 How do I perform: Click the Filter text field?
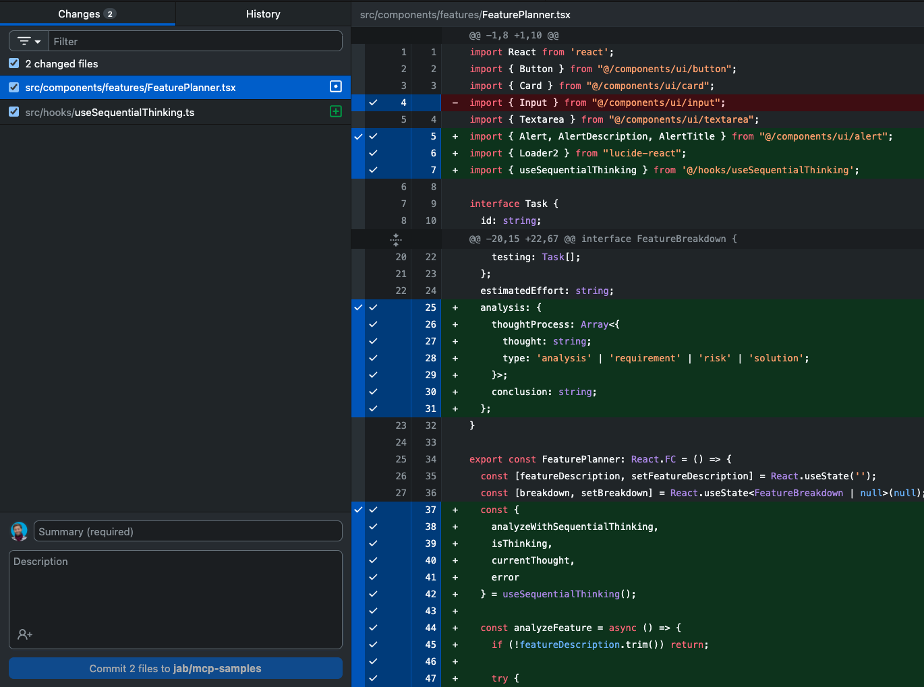point(196,41)
